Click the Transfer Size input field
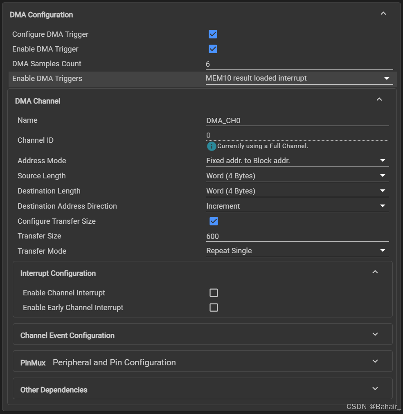 [297, 236]
